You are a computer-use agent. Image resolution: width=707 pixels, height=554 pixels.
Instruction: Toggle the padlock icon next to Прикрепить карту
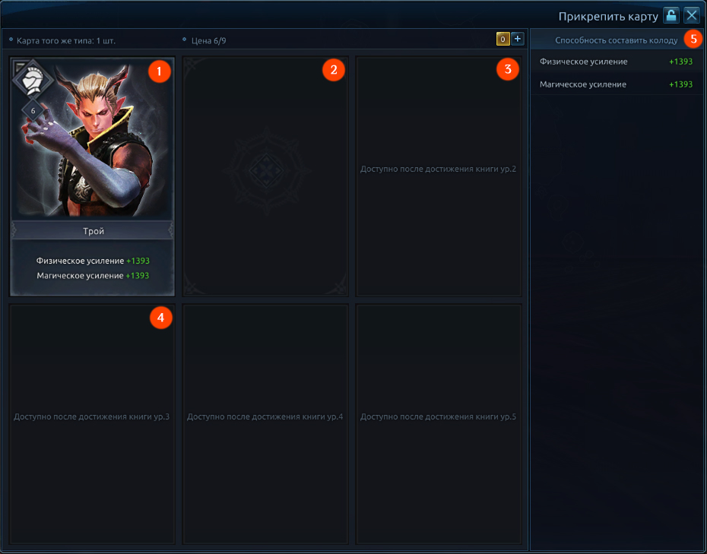671,15
